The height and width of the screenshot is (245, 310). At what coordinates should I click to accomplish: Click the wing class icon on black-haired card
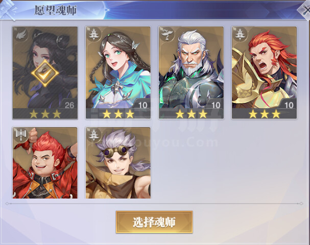point(21,34)
